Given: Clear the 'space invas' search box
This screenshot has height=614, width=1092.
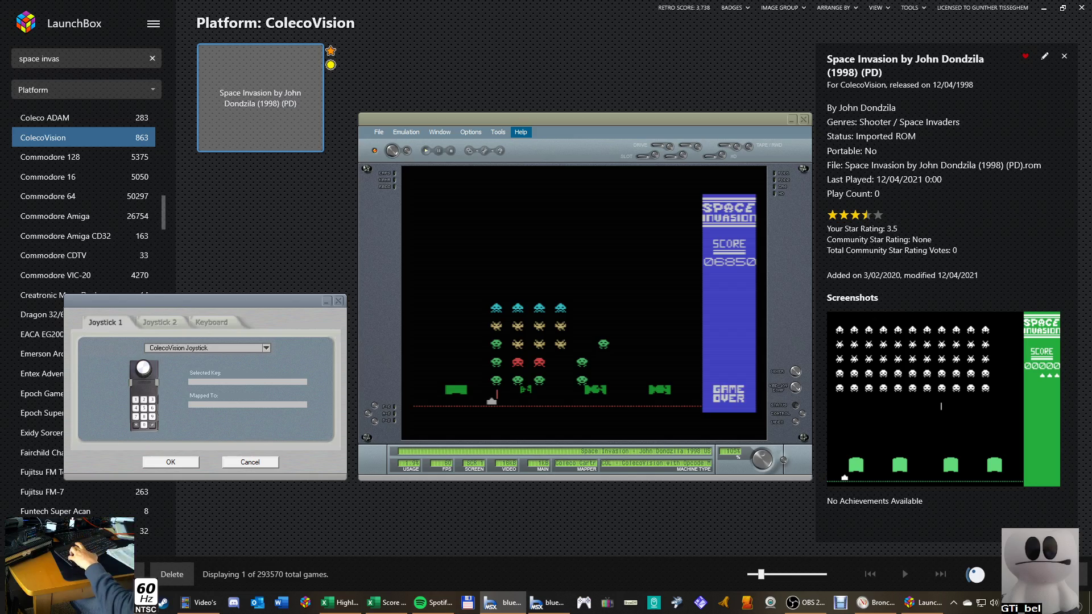Looking at the screenshot, I should [x=152, y=59].
